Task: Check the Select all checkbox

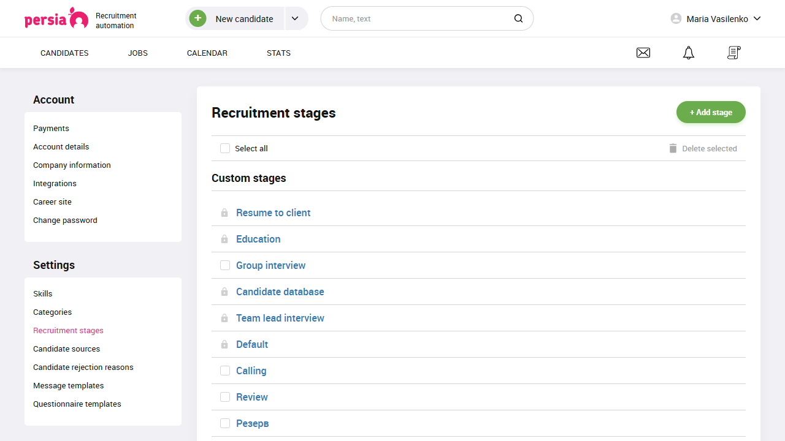Action: (x=225, y=148)
